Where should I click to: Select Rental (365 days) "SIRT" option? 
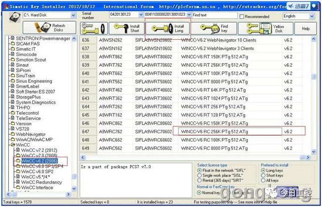point(199,180)
